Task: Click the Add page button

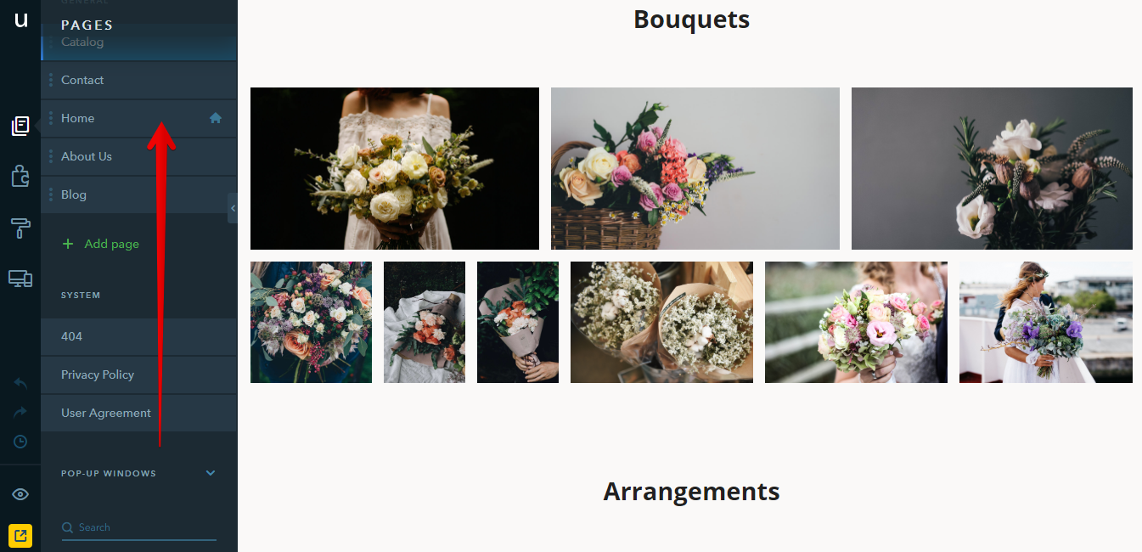Action: [x=101, y=244]
